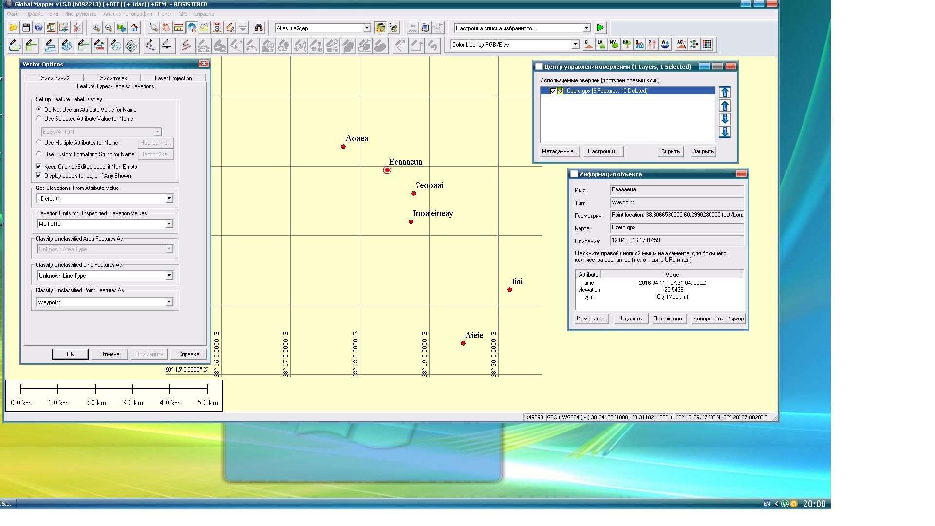This screenshot has height=526, width=935.
Task: Click Настройки button in overlay manager
Action: 602,151
